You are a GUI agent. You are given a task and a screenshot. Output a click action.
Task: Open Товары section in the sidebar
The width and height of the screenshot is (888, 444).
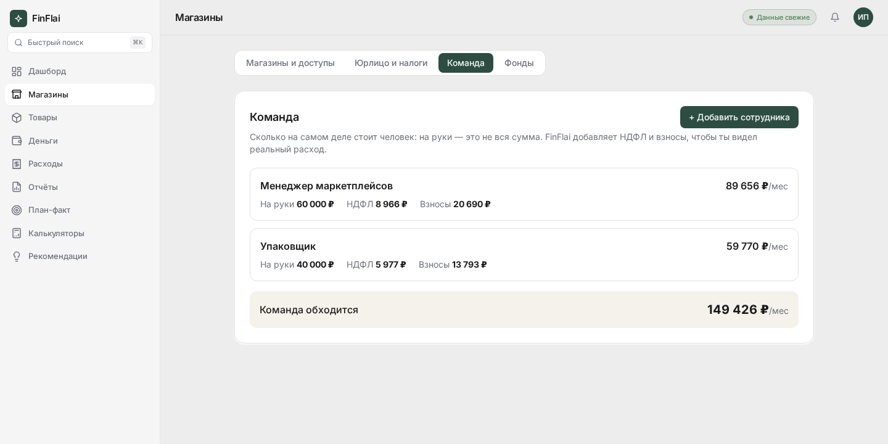(x=80, y=118)
